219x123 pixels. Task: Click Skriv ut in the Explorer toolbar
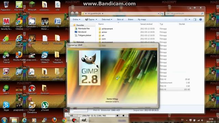tap(120, 19)
